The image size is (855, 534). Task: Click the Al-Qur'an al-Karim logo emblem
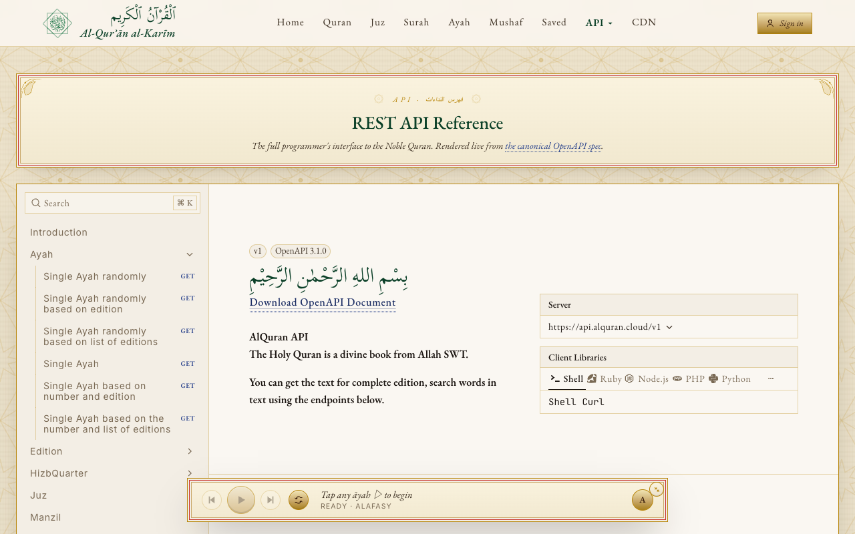(57, 23)
